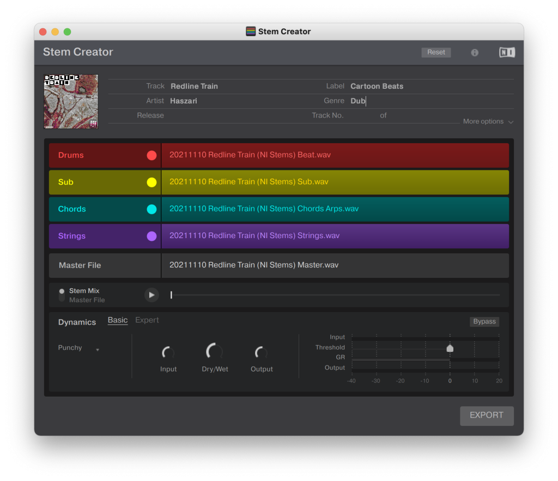Click the Threshold slider handle
Screen dimensions: 558x481
click(x=450, y=348)
